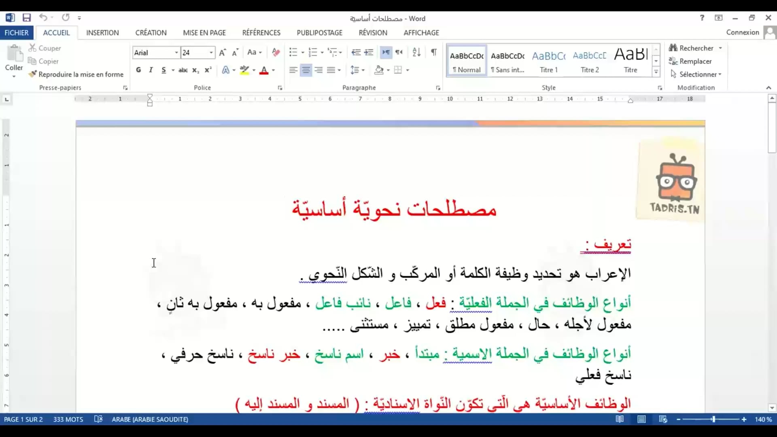The width and height of the screenshot is (777, 437).
Task: Increase font size icon
Action: 222,53
